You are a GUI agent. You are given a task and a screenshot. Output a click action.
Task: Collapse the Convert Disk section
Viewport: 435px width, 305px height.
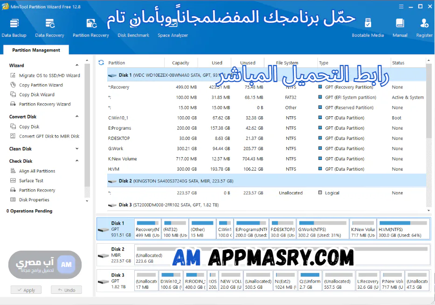[x=77, y=117]
